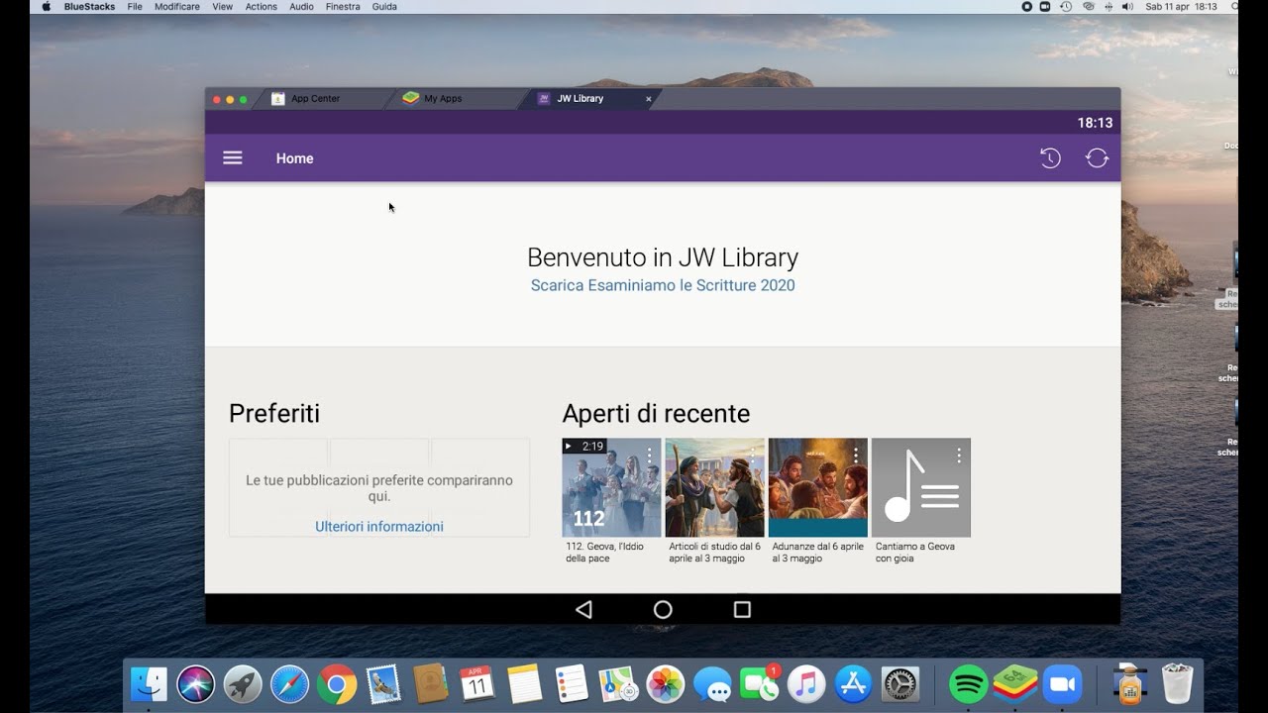
Task: Open Cantiamo a Geova con gioia songbook
Action: click(x=920, y=488)
